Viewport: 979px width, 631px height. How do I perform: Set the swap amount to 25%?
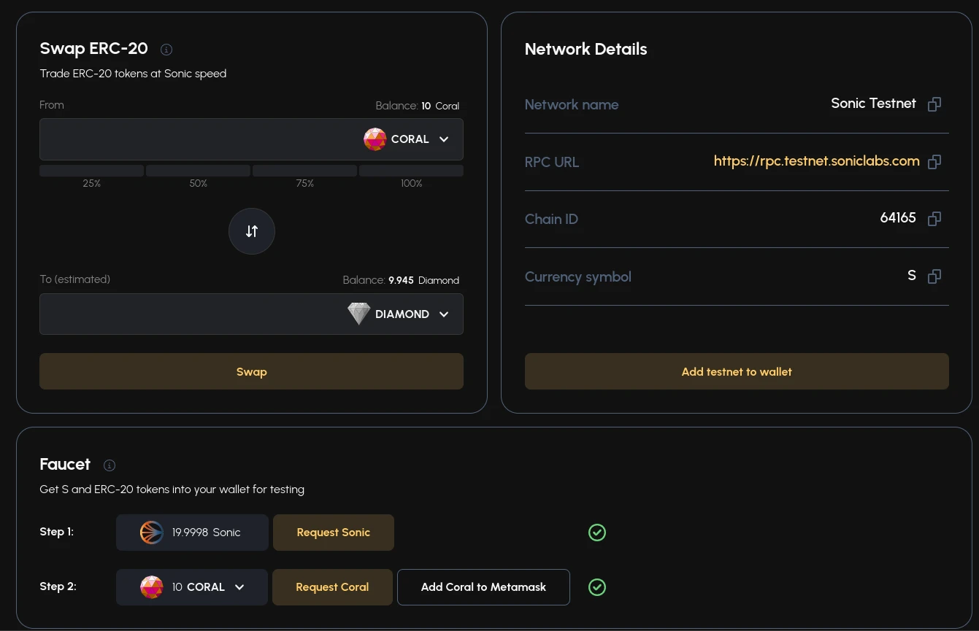(x=92, y=171)
